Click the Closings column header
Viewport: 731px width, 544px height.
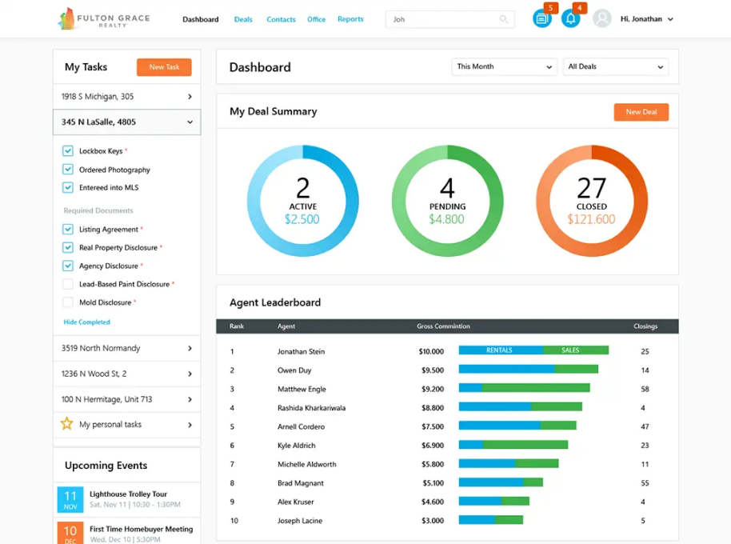click(645, 326)
